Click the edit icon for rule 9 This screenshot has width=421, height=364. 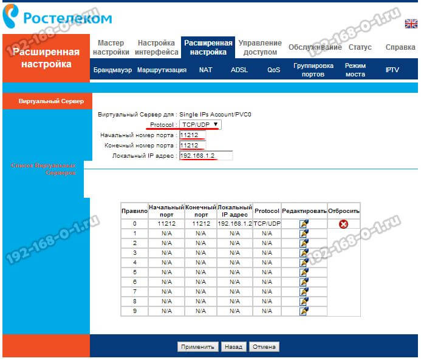click(304, 311)
